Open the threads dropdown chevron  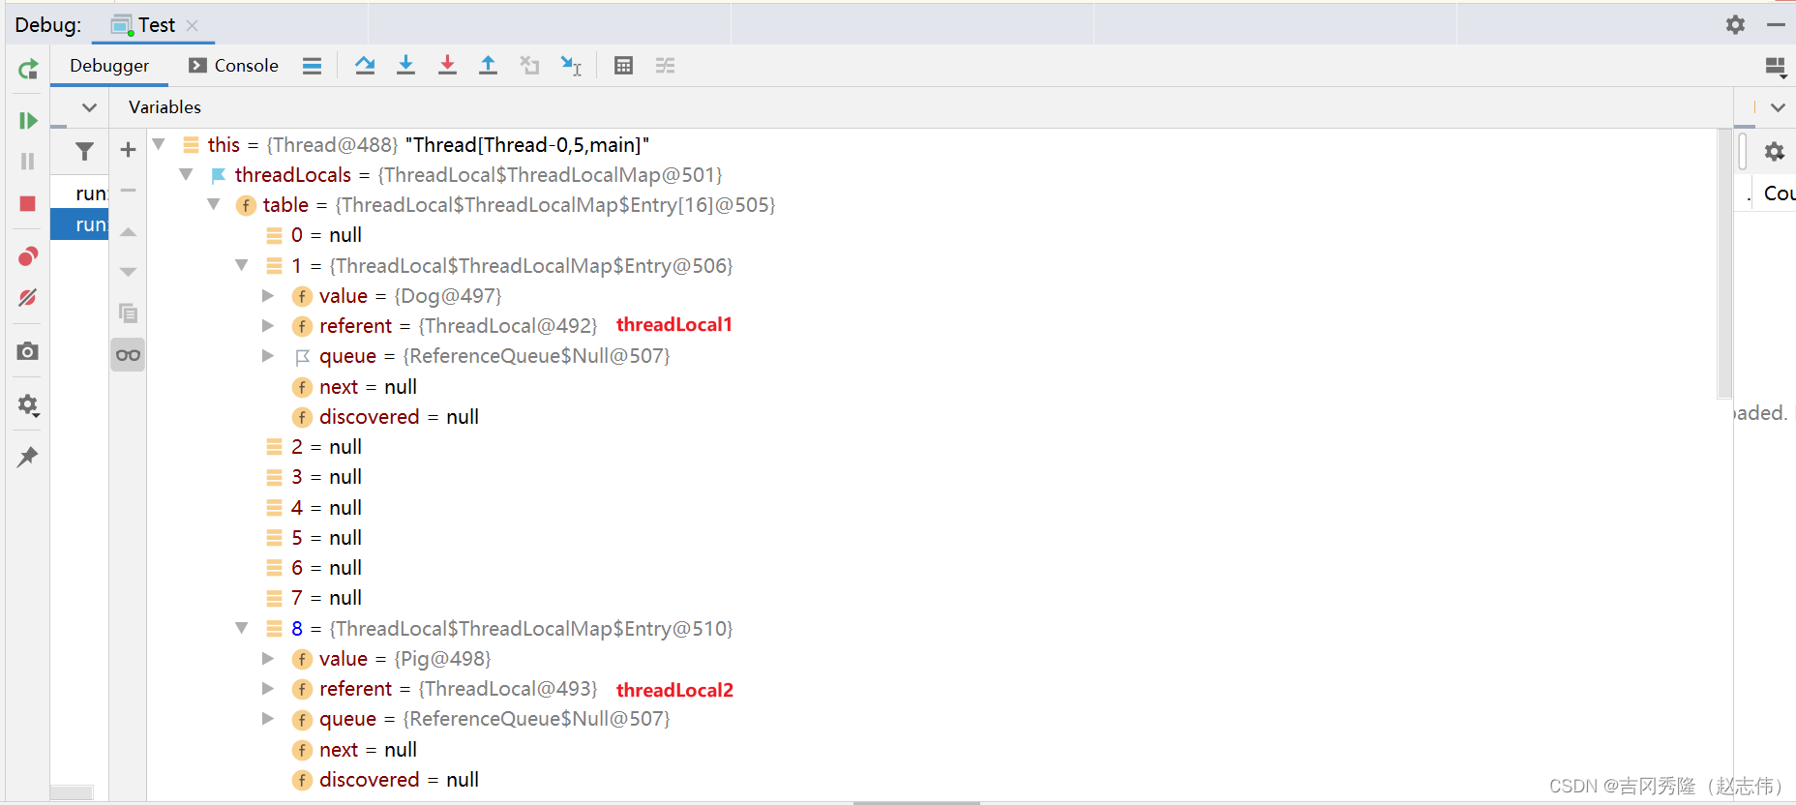(x=89, y=107)
